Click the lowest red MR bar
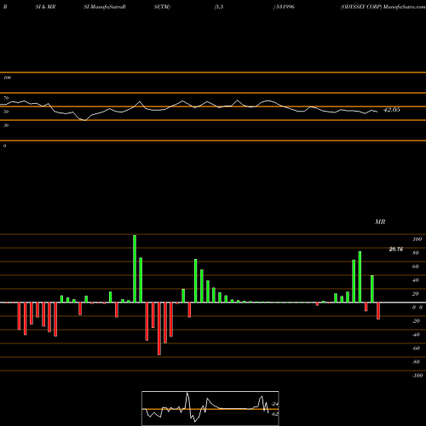The image size is (426, 426). [159, 329]
